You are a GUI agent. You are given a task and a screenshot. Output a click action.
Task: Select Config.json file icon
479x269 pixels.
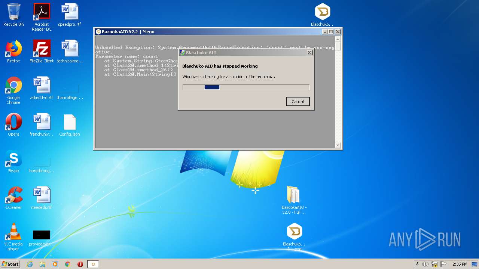tap(70, 125)
